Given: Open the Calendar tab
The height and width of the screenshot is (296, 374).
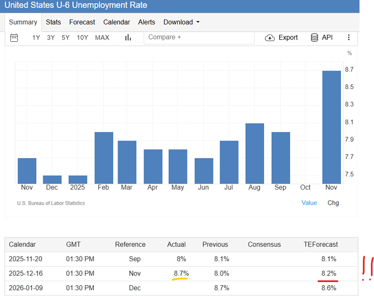Looking at the screenshot, I should (117, 22).
